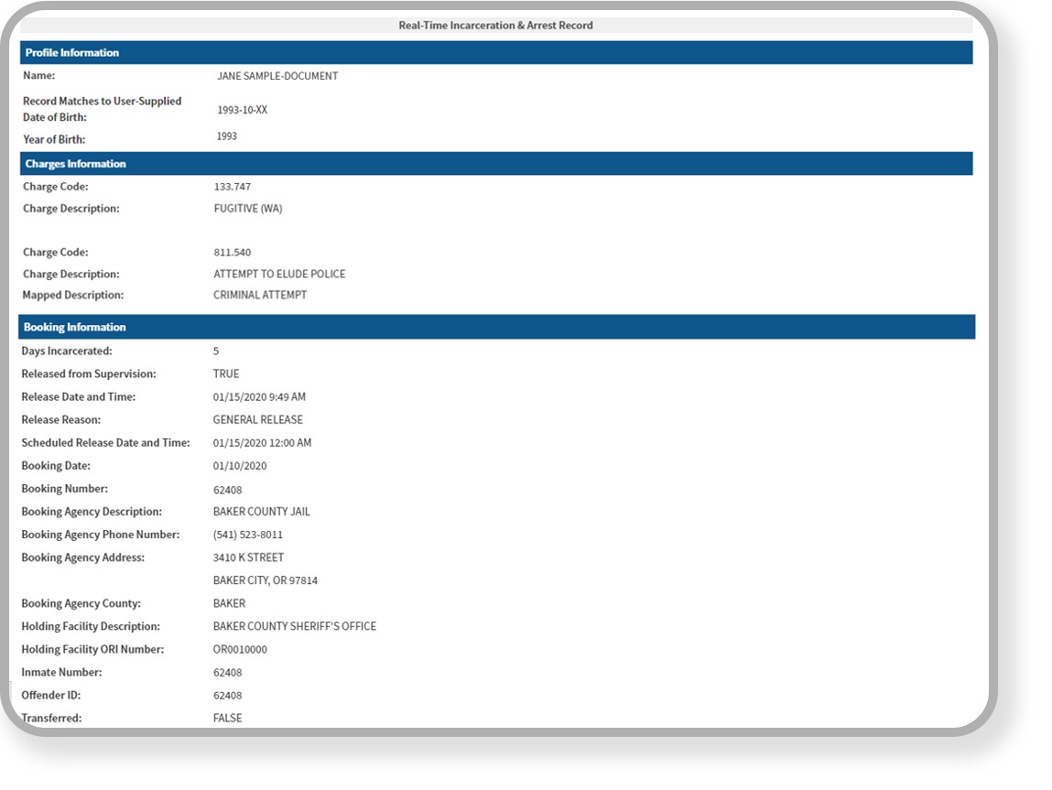Click the Mapped Description: label

[73, 295]
